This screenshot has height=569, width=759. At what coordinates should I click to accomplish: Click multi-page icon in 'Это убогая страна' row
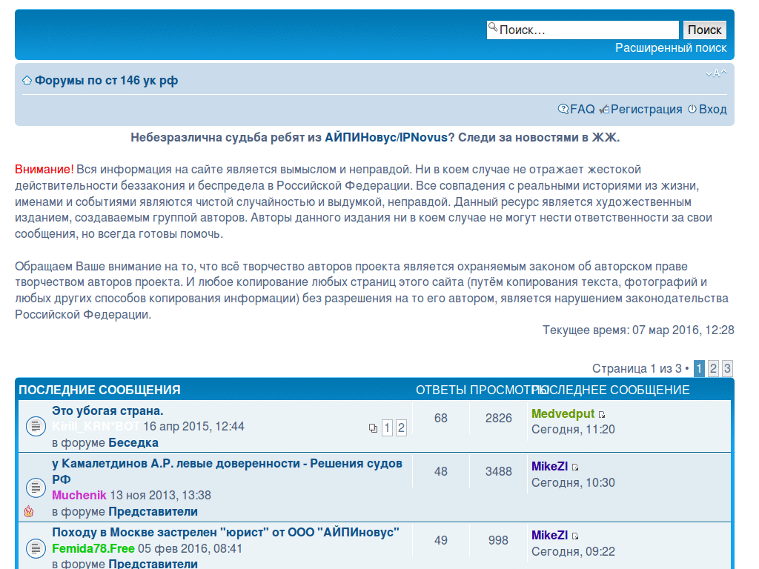[373, 428]
